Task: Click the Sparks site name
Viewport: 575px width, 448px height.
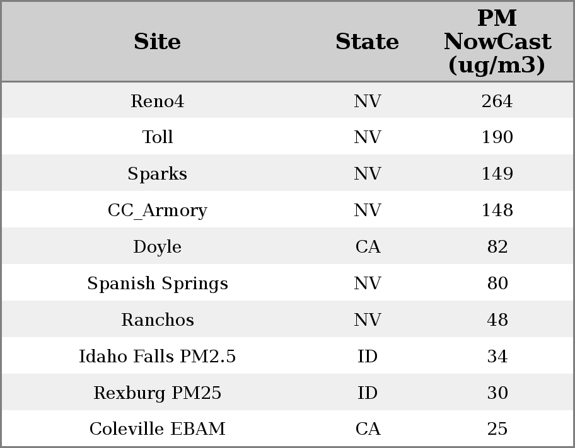Action: 157,174
